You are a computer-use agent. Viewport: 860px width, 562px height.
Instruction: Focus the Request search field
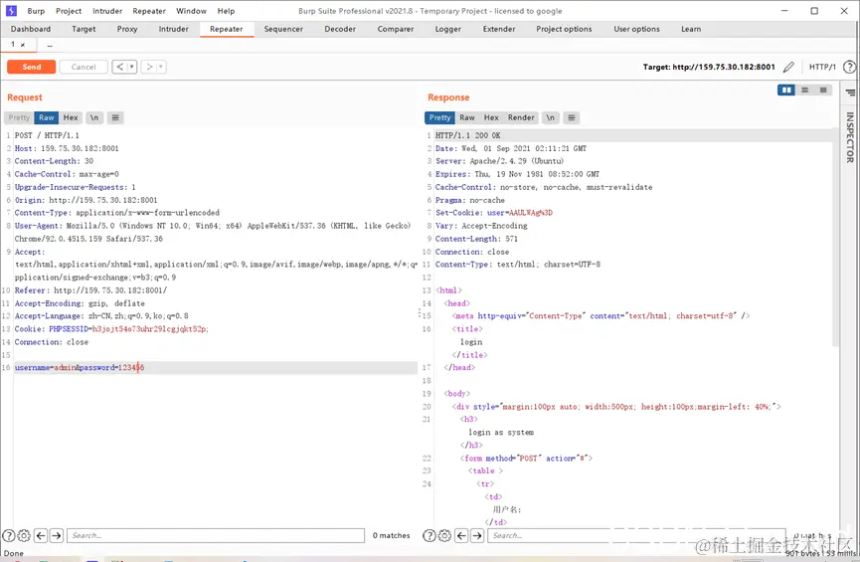coord(216,536)
